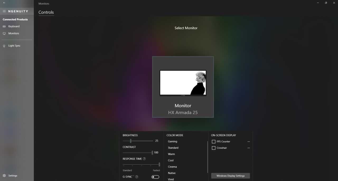338x181 pixels.
Task: Select Keyboard under Connected Products
Action: tap(14, 26)
